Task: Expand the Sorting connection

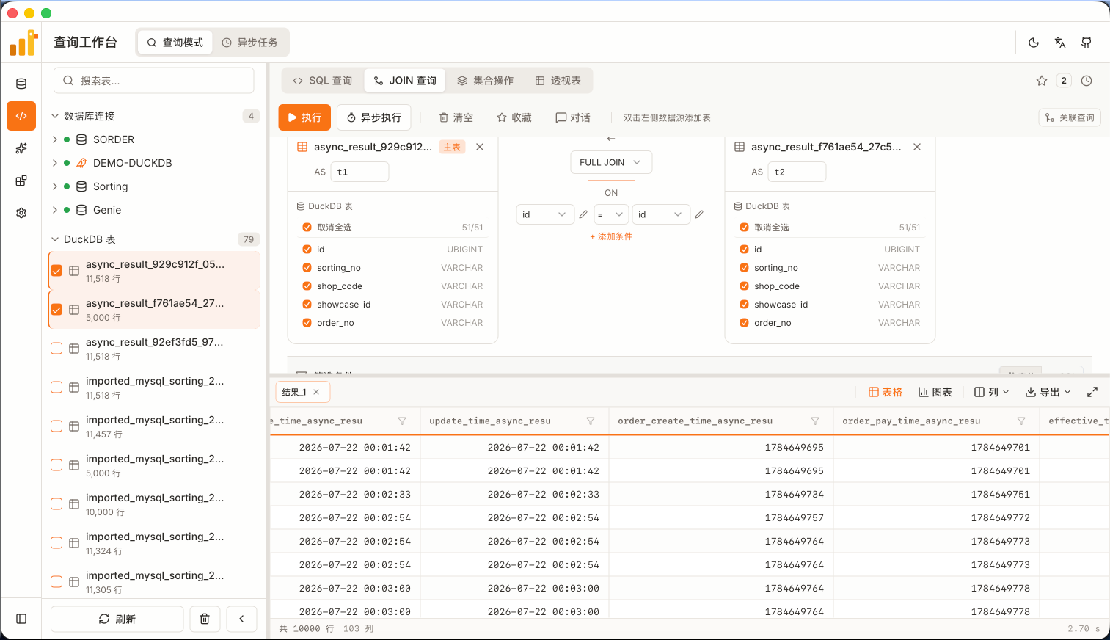Action: coord(55,186)
